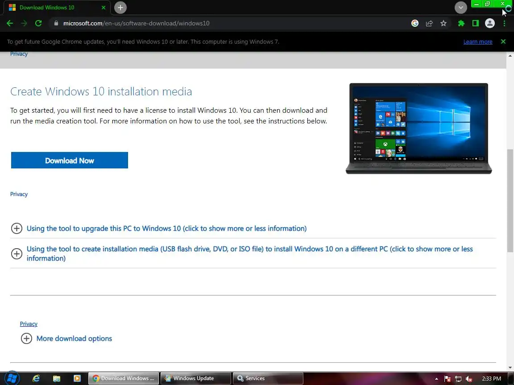Image resolution: width=514 pixels, height=385 pixels.
Task: Expand More download options plus icon
Action: [x=27, y=338]
